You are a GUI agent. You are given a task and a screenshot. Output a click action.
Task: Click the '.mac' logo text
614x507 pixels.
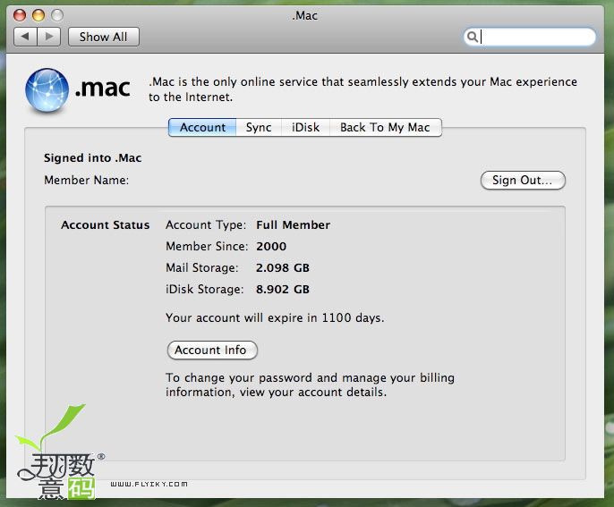103,88
